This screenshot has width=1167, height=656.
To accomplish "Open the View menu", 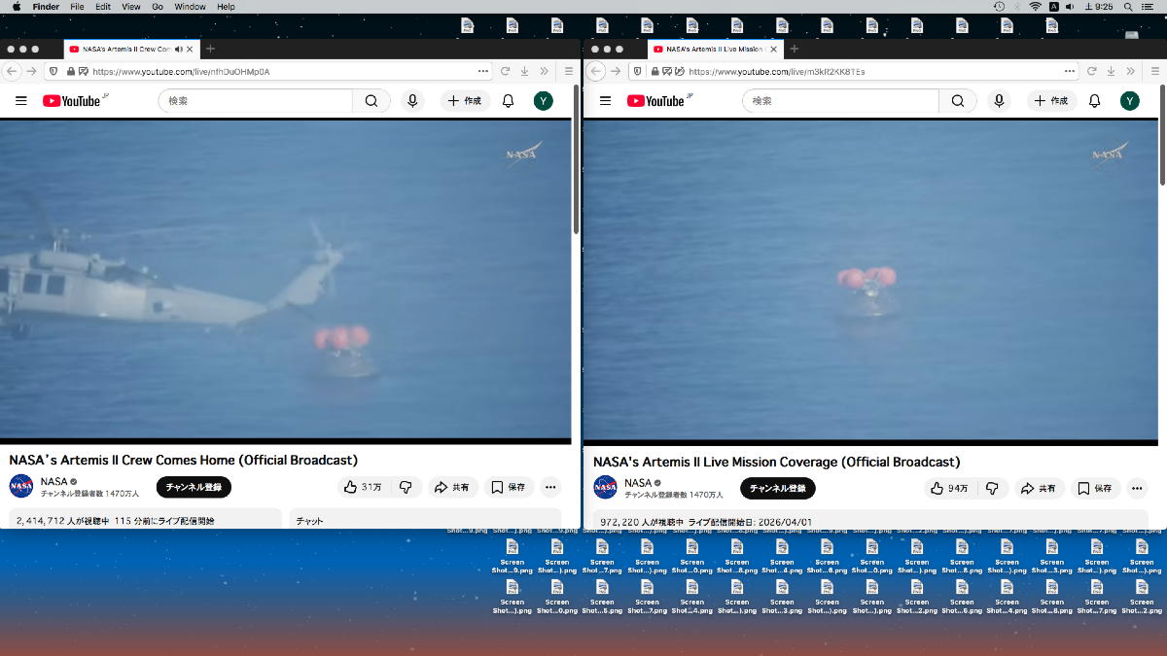I will pos(130,7).
